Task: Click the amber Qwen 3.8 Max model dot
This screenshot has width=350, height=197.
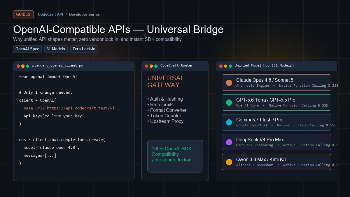Action: (229, 162)
